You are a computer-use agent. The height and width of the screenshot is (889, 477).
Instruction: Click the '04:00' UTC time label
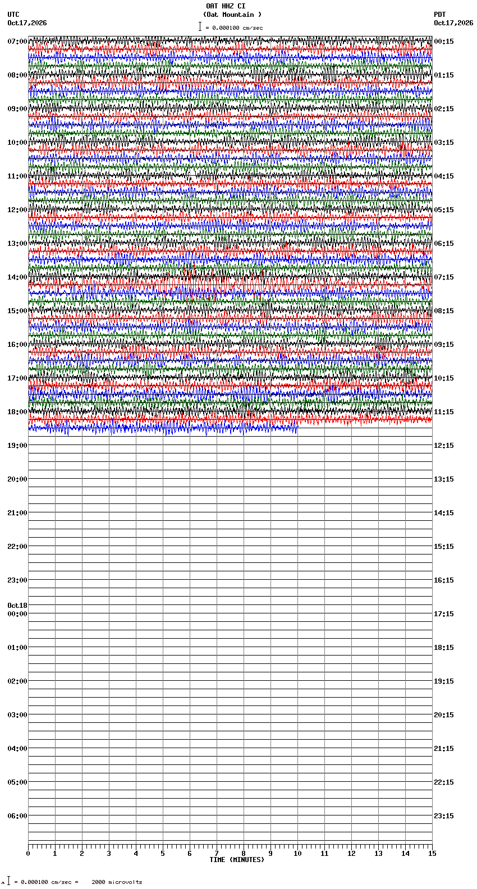pos(17,749)
